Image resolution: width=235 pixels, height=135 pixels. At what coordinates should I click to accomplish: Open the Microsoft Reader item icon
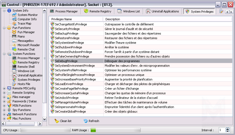point(14,45)
